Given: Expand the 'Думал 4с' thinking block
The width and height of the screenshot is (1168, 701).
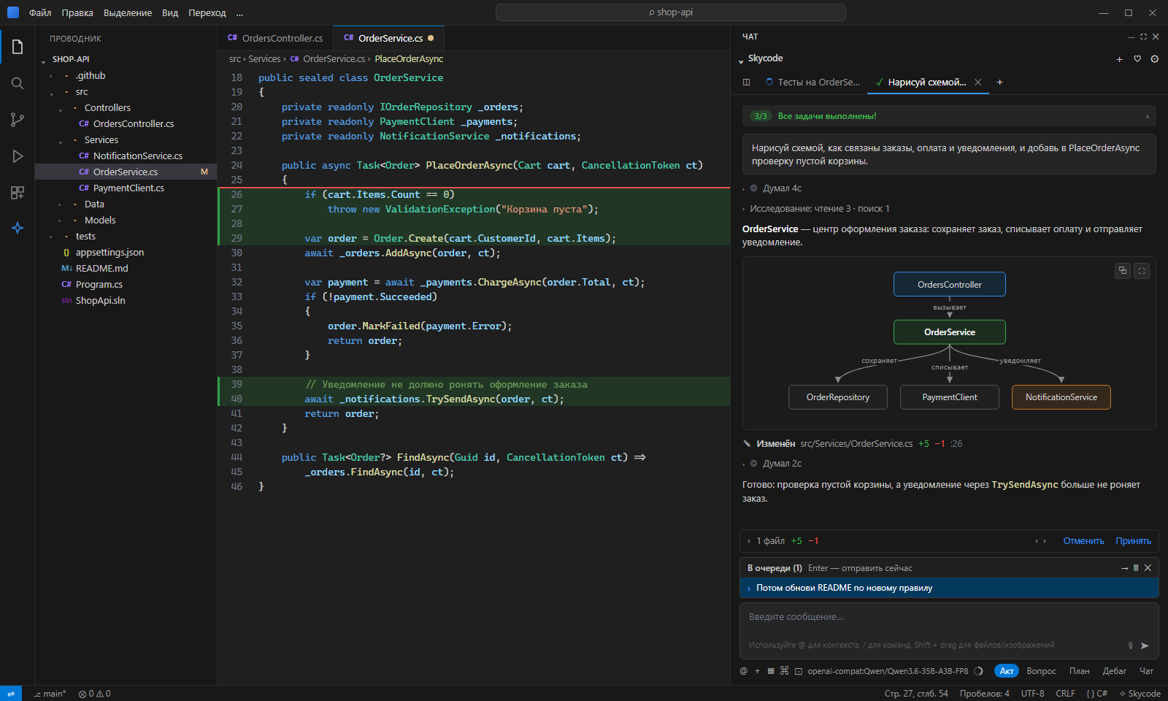Looking at the screenshot, I should [x=782, y=188].
